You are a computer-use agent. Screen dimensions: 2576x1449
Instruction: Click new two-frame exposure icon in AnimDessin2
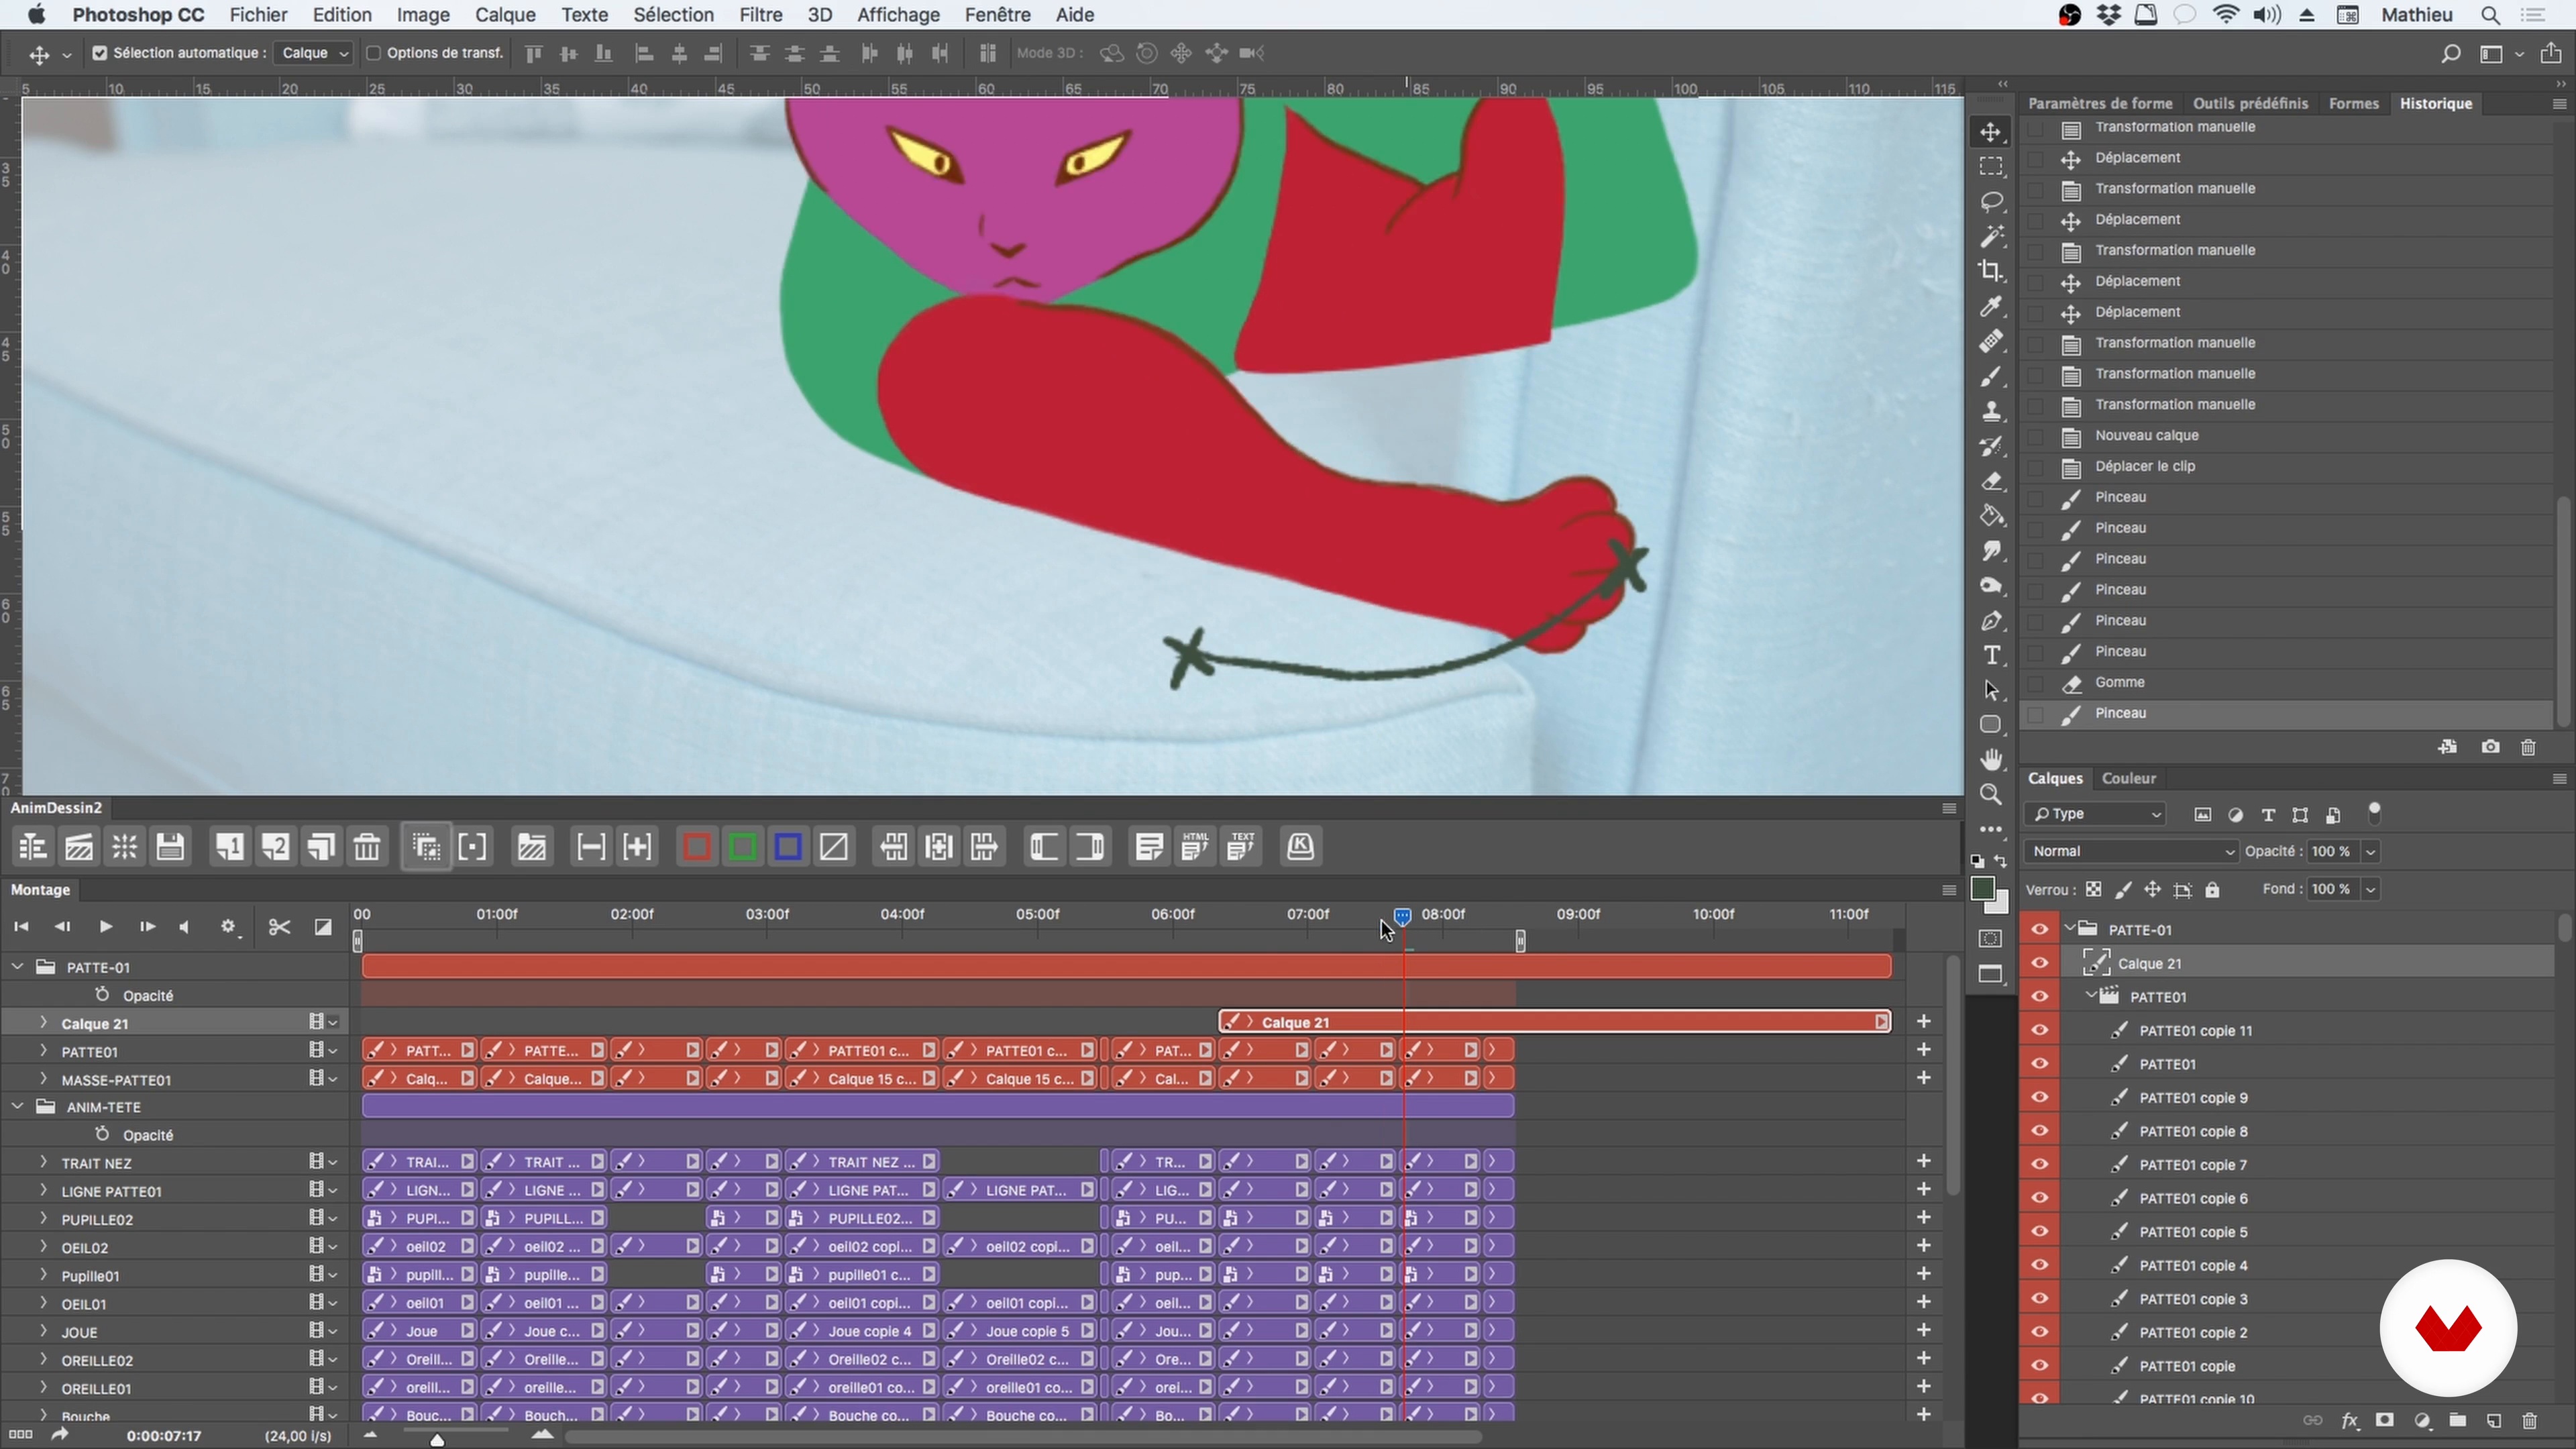click(x=275, y=847)
